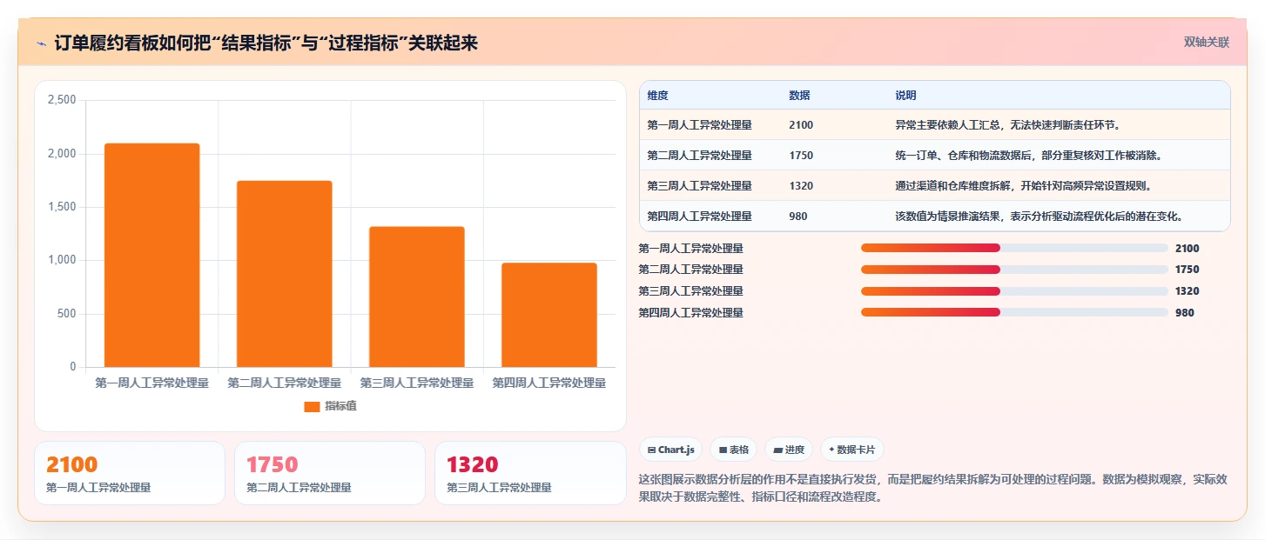Click the progress bar for 第一周人工异常处理量

[x=1014, y=248]
